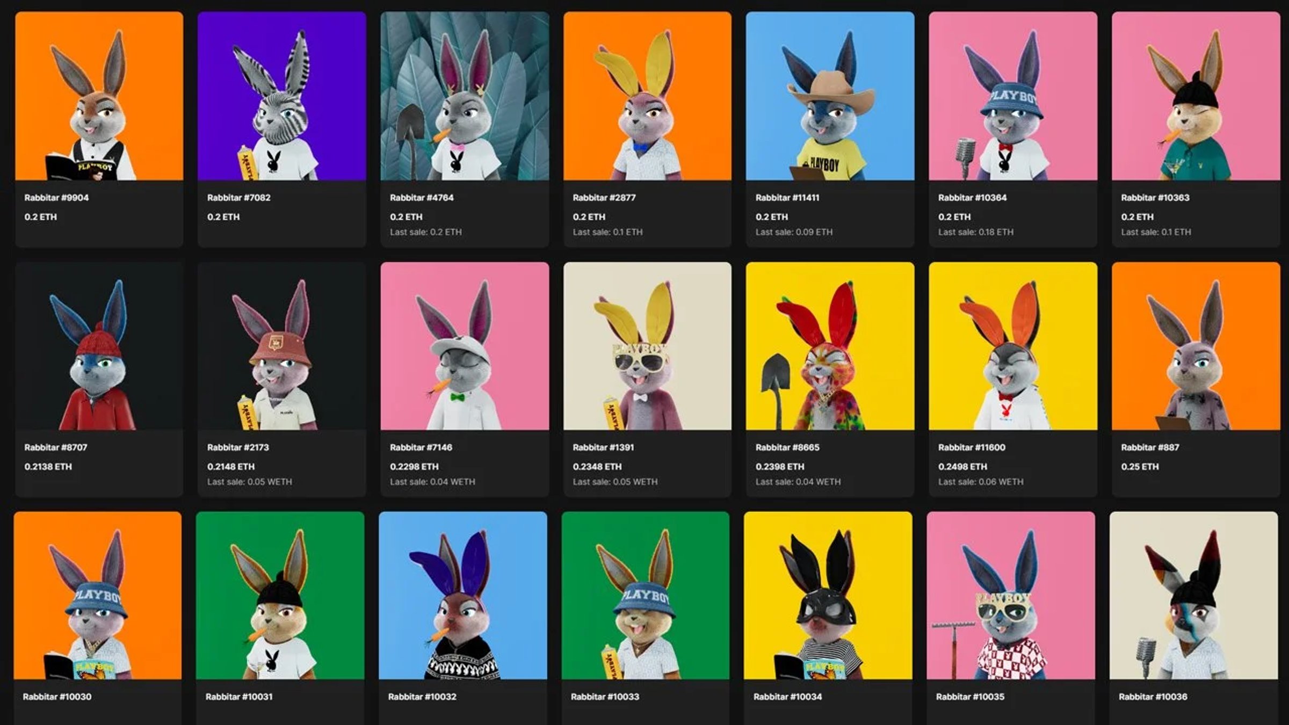This screenshot has width=1289, height=725.
Task: Click the "Rabbitar #8665" title text
Action: pos(787,447)
